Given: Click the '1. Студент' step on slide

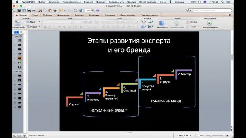Looking at the screenshot, I should click(x=74, y=103).
